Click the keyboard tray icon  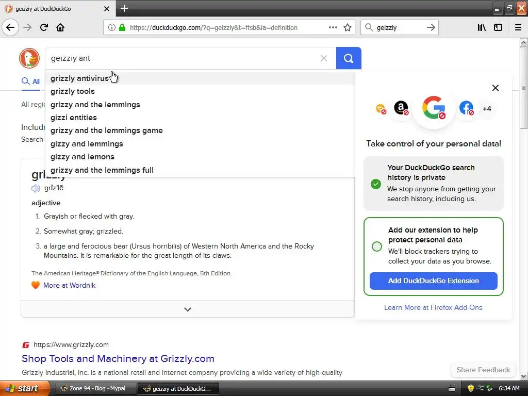point(452,389)
